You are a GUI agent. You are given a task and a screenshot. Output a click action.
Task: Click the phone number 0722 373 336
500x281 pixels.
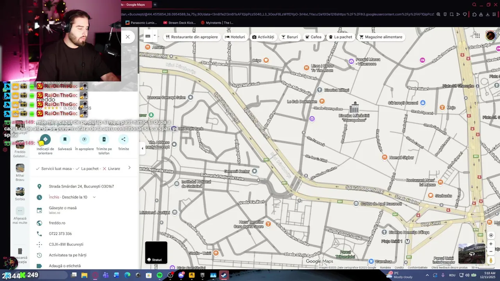click(60, 234)
